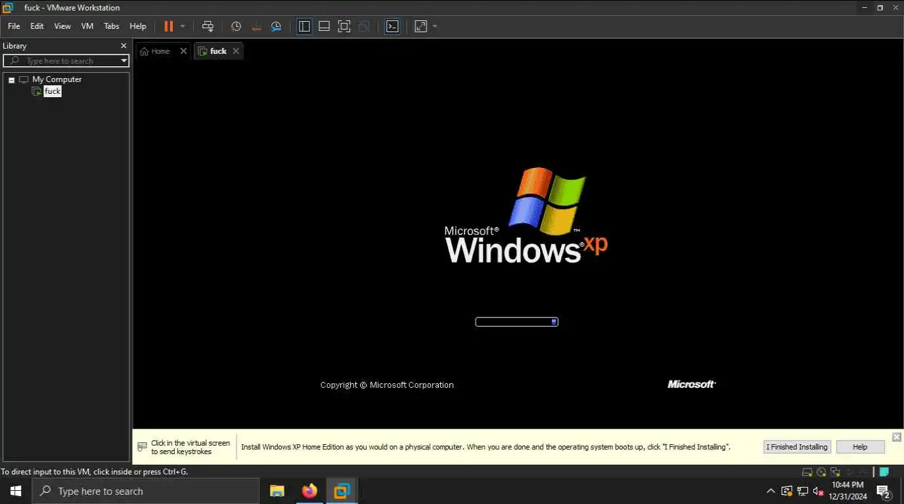Close the Library panel
The image size is (904, 504).
(124, 46)
